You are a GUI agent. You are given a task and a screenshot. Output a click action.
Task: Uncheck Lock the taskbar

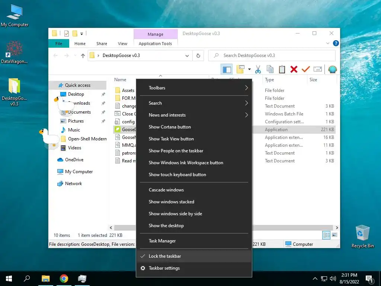[194, 256]
